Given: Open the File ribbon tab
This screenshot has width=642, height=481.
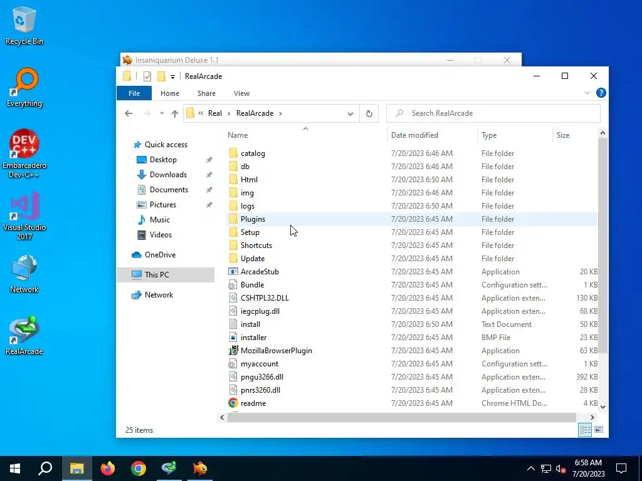Looking at the screenshot, I should [134, 93].
